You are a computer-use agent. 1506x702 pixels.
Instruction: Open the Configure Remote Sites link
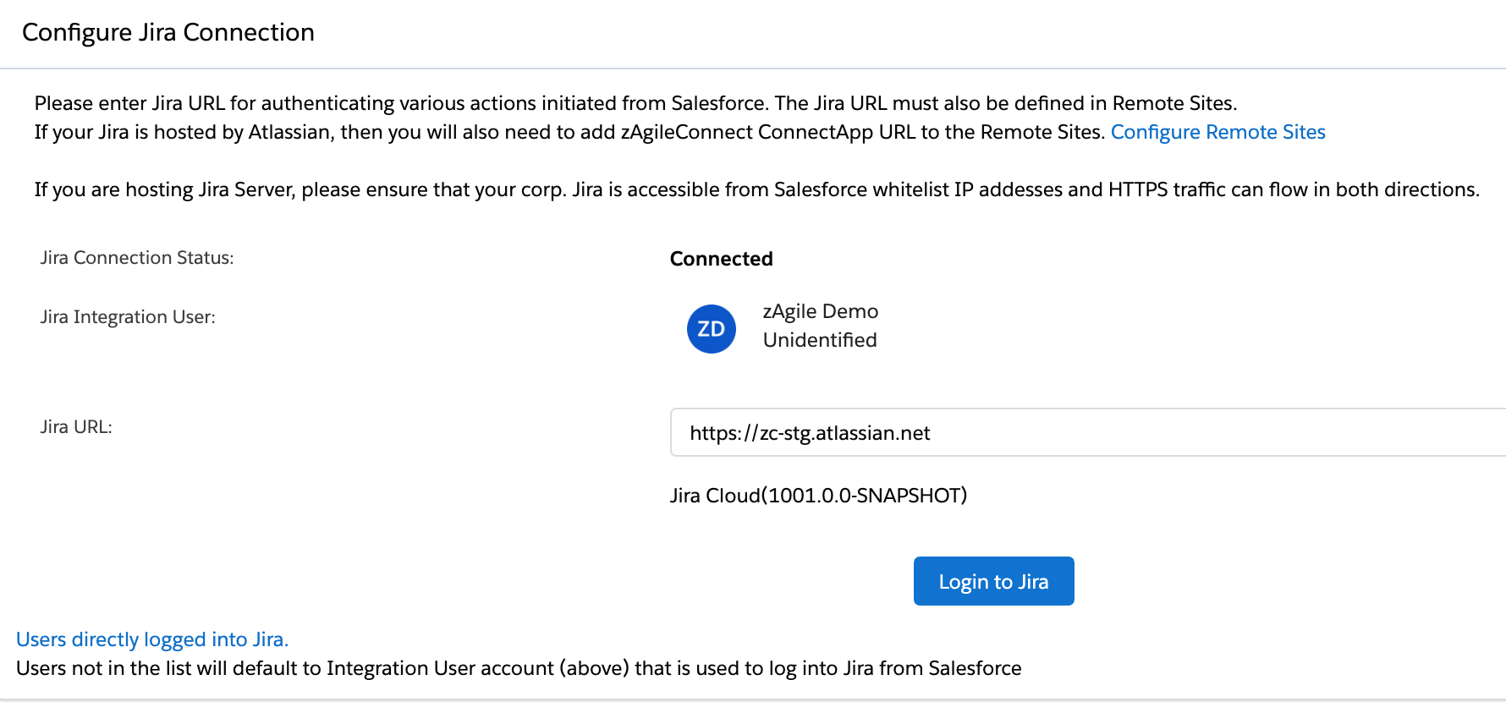pos(1217,132)
